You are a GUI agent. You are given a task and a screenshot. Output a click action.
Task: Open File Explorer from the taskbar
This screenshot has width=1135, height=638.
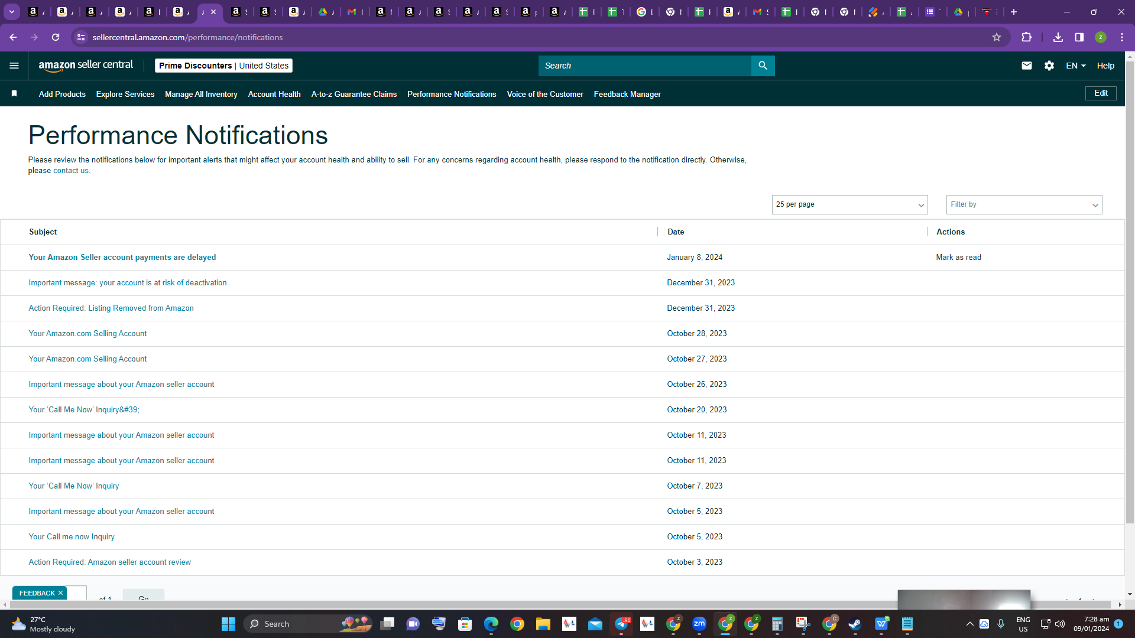tap(543, 624)
